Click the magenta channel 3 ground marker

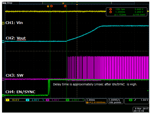3,79
